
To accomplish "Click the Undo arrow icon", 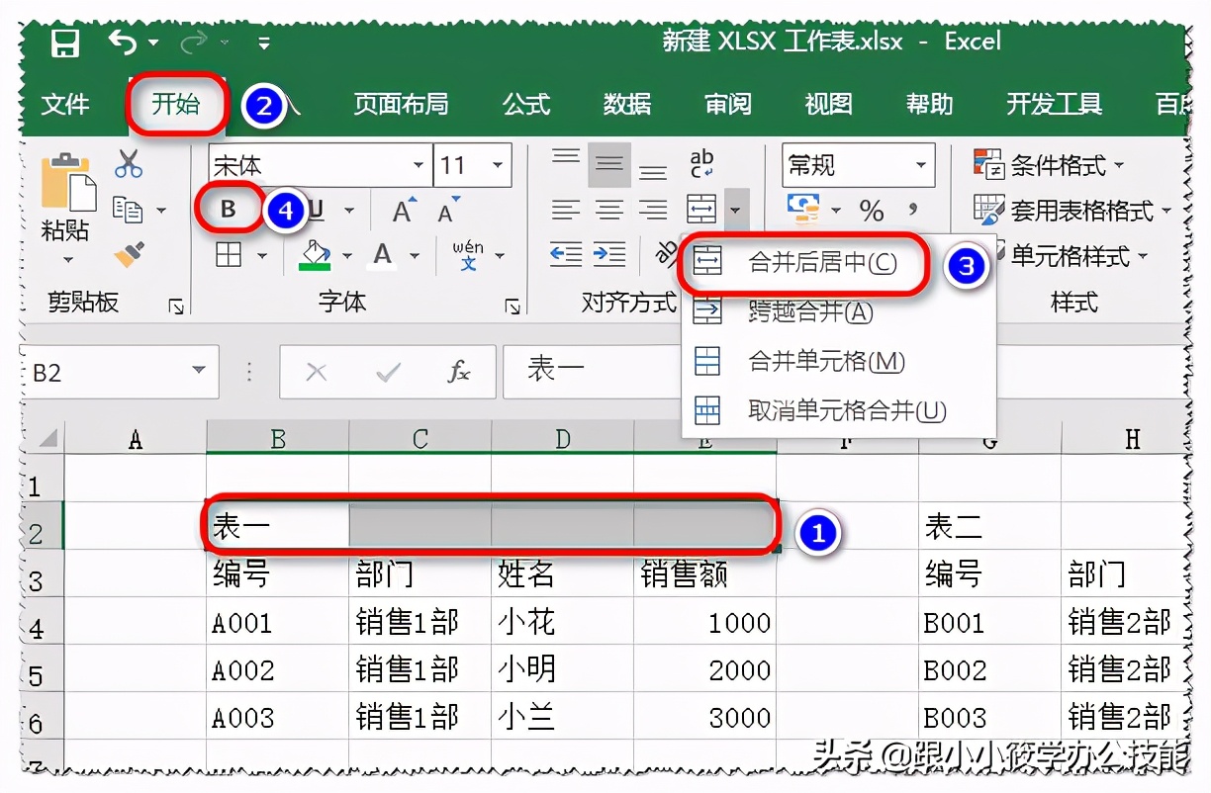I will point(122,42).
